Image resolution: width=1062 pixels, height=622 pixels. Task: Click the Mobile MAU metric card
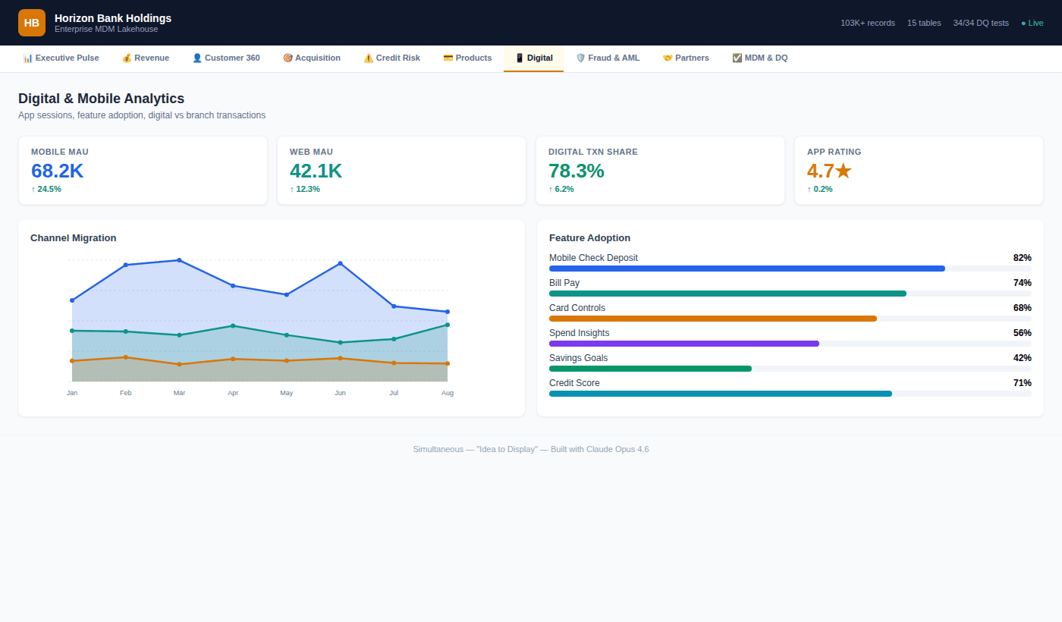(143, 171)
